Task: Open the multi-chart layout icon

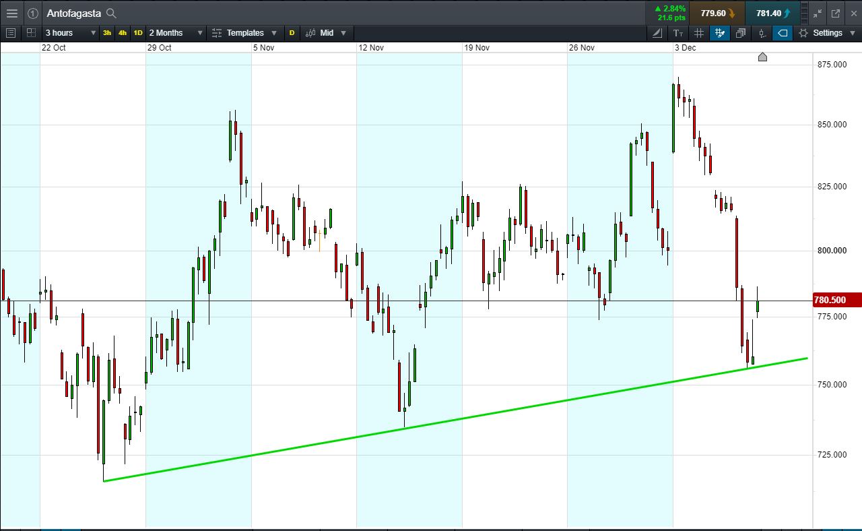Action: click(31, 33)
